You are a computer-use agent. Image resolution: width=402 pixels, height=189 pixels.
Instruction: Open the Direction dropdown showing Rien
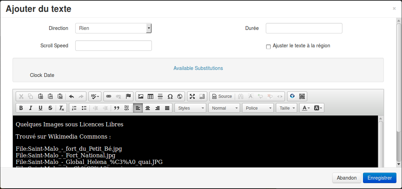113,28
